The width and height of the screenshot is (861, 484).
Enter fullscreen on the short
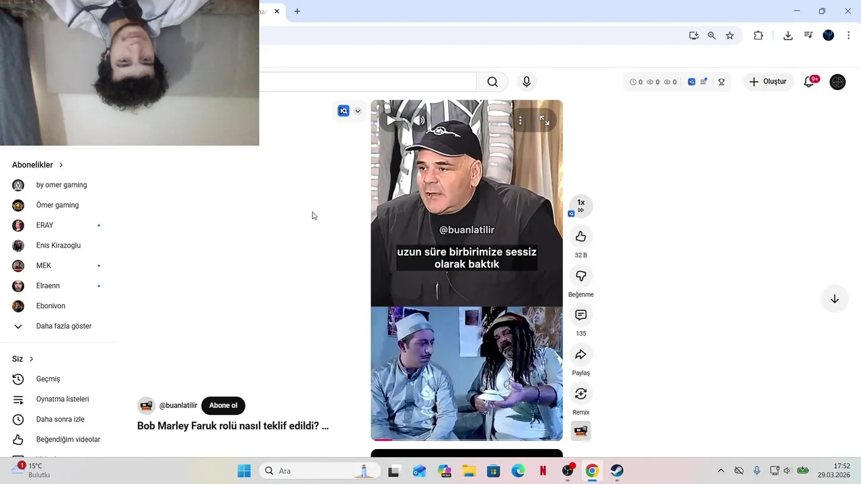[545, 120]
